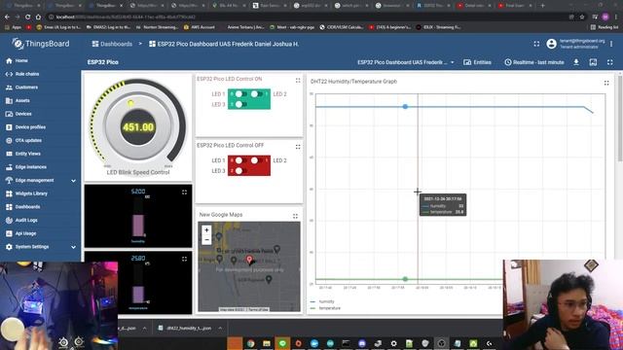Zoom in on Google map

pos(206,230)
